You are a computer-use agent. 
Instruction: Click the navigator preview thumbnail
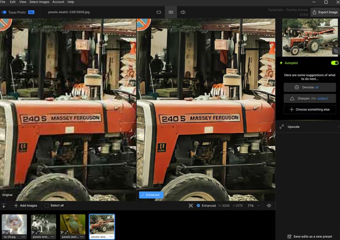310,37
